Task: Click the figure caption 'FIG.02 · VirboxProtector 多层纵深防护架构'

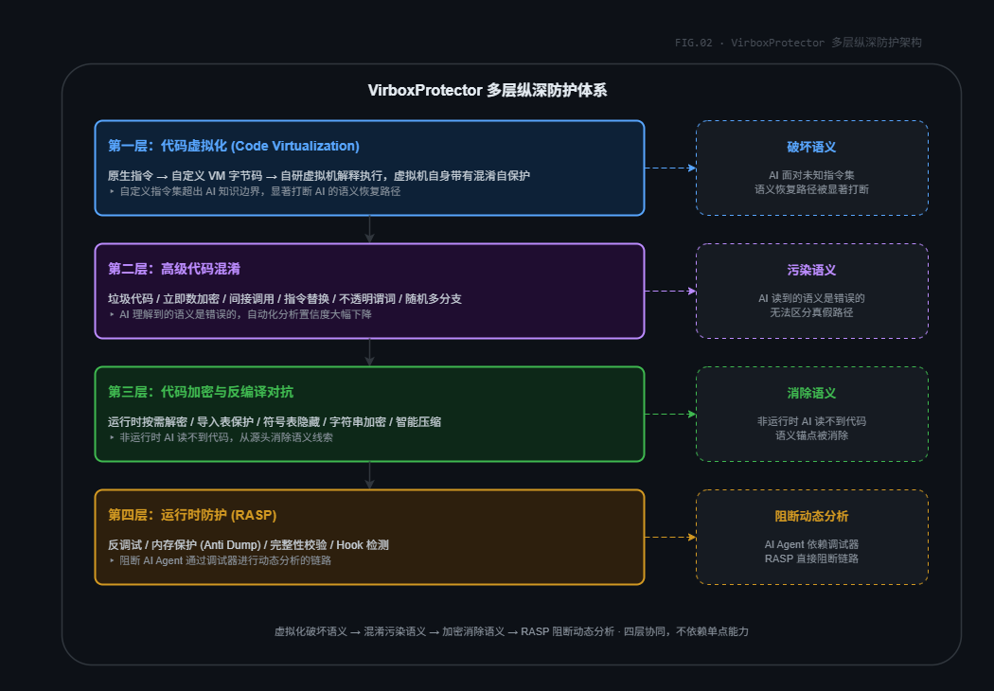Action: click(797, 43)
